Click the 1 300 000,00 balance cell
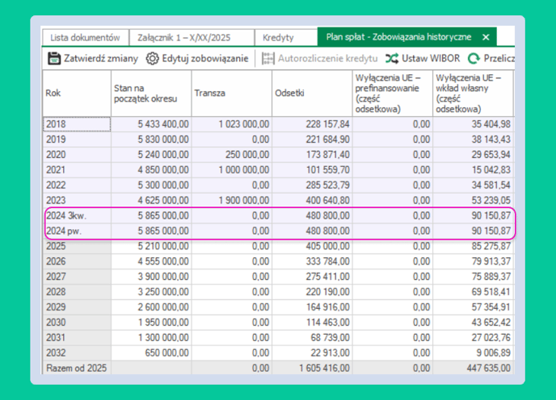The width and height of the screenshot is (556, 400). [151, 337]
